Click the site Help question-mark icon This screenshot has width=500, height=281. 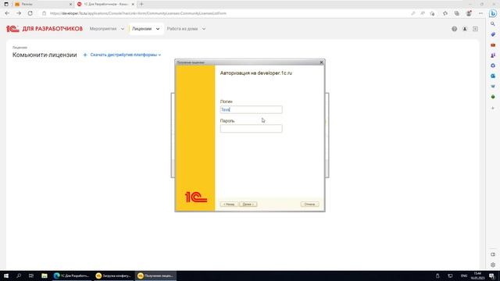[x=455, y=29]
